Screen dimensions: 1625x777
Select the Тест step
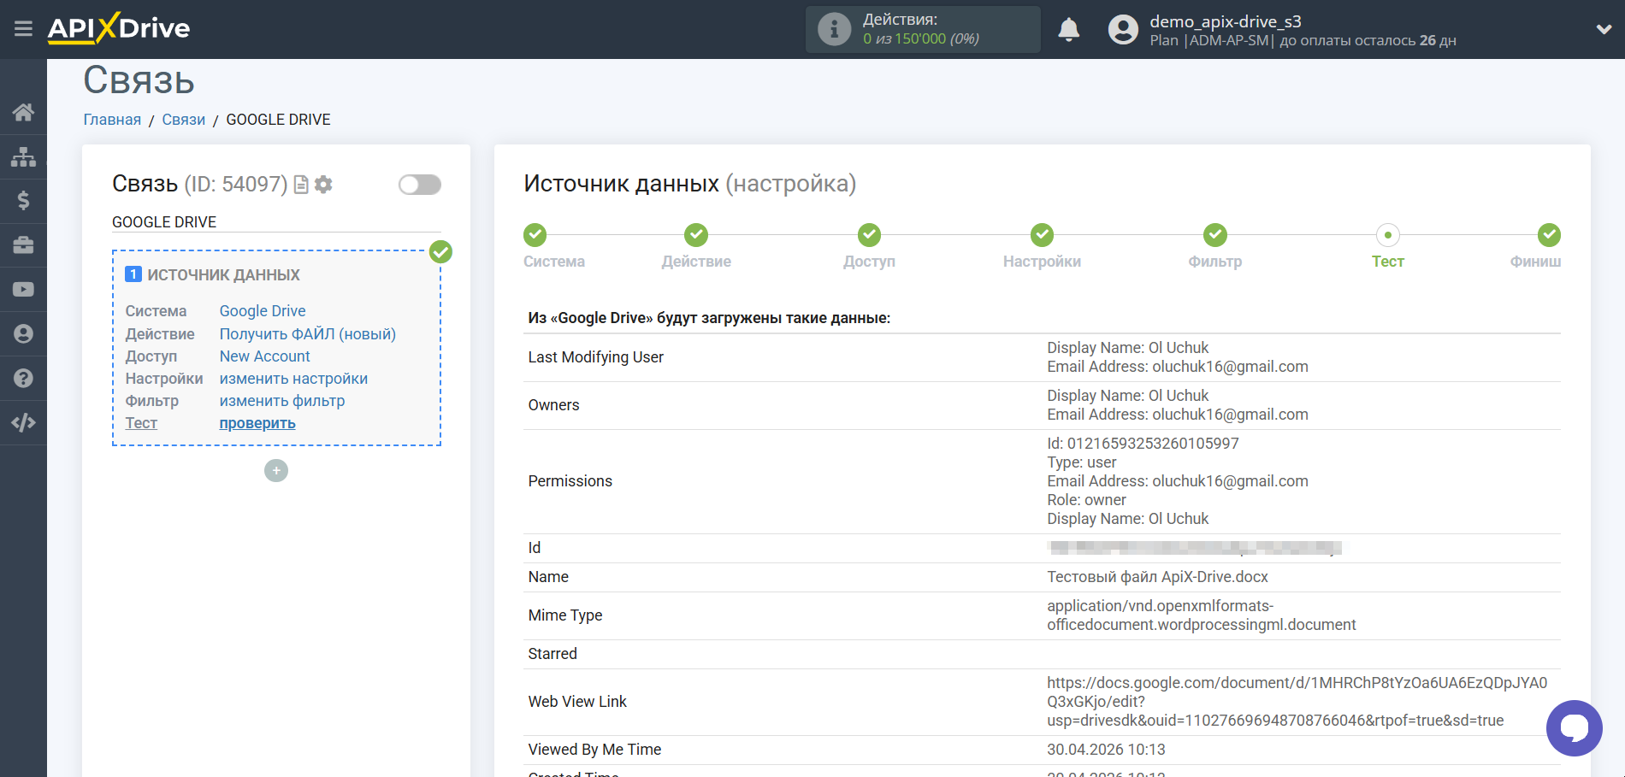coord(1388,234)
